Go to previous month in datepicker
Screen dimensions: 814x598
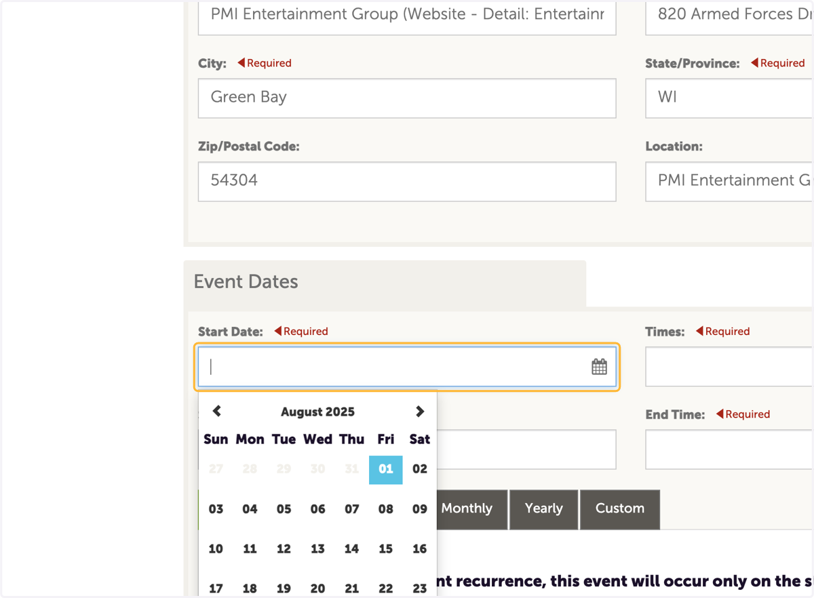point(217,411)
